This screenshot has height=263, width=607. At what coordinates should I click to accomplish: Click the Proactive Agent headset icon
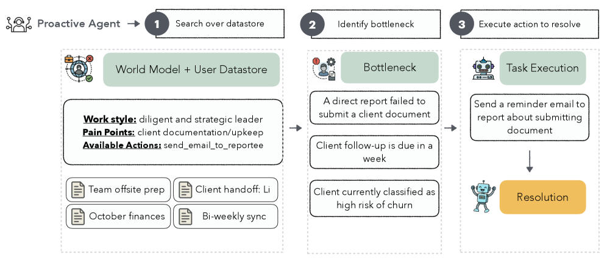(x=18, y=24)
